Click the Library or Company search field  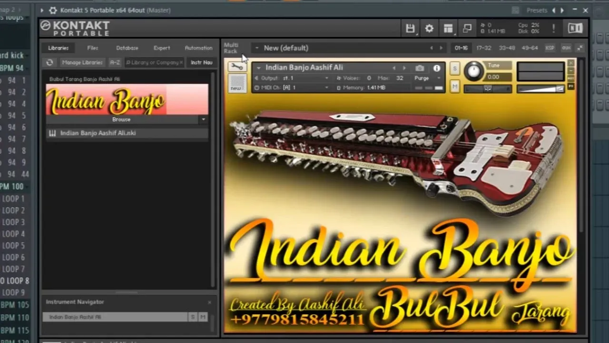[154, 62]
